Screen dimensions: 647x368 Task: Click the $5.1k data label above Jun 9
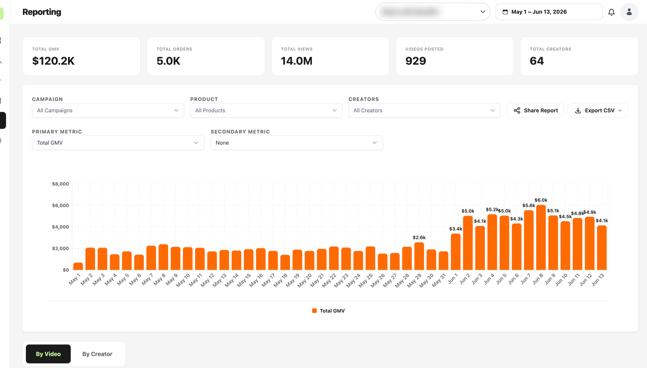(553, 211)
